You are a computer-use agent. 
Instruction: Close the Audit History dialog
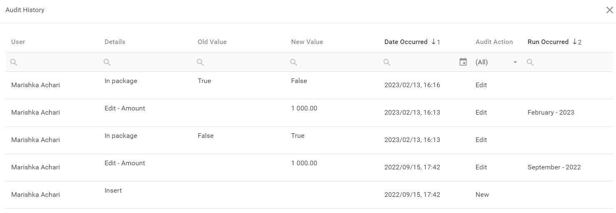coord(609,10)
